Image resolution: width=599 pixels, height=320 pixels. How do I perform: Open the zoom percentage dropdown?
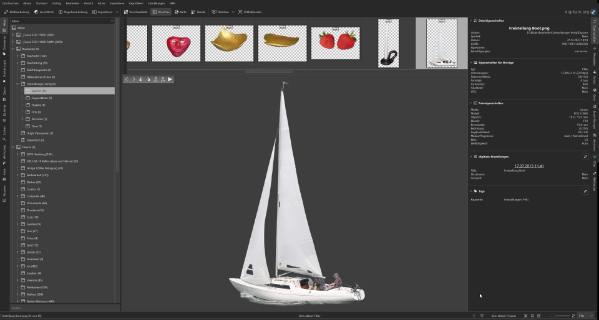pos(590,316)
